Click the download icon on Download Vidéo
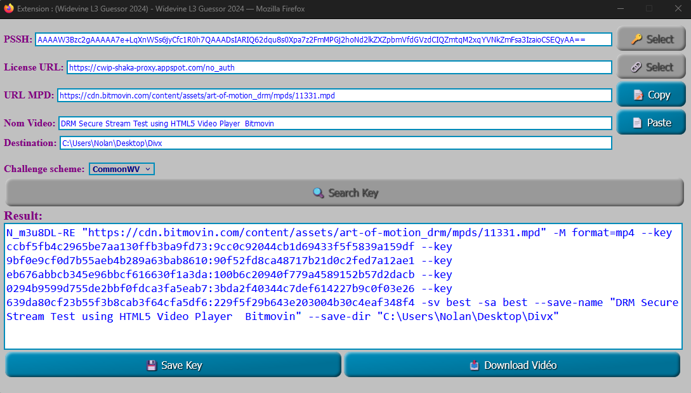The width and height of the screenshot is (691, 393). click(x=474, y=365)
